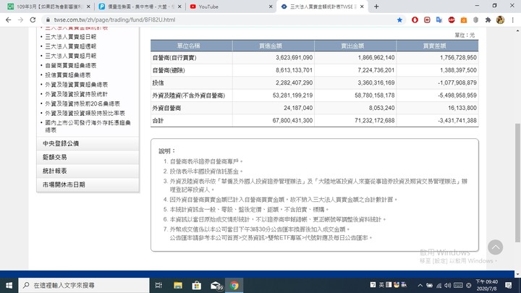
Task: Click the page vertical scrollbar
Action: [517, 183]
